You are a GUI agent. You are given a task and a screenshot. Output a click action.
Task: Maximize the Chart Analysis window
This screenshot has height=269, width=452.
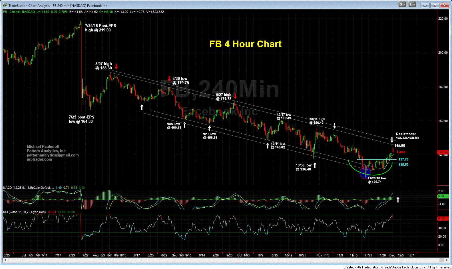435,5
